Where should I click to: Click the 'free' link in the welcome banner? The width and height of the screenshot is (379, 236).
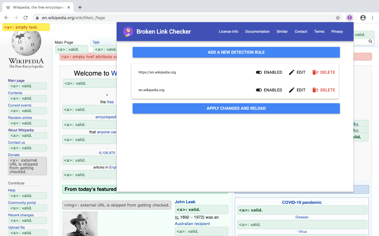(110, 102)
